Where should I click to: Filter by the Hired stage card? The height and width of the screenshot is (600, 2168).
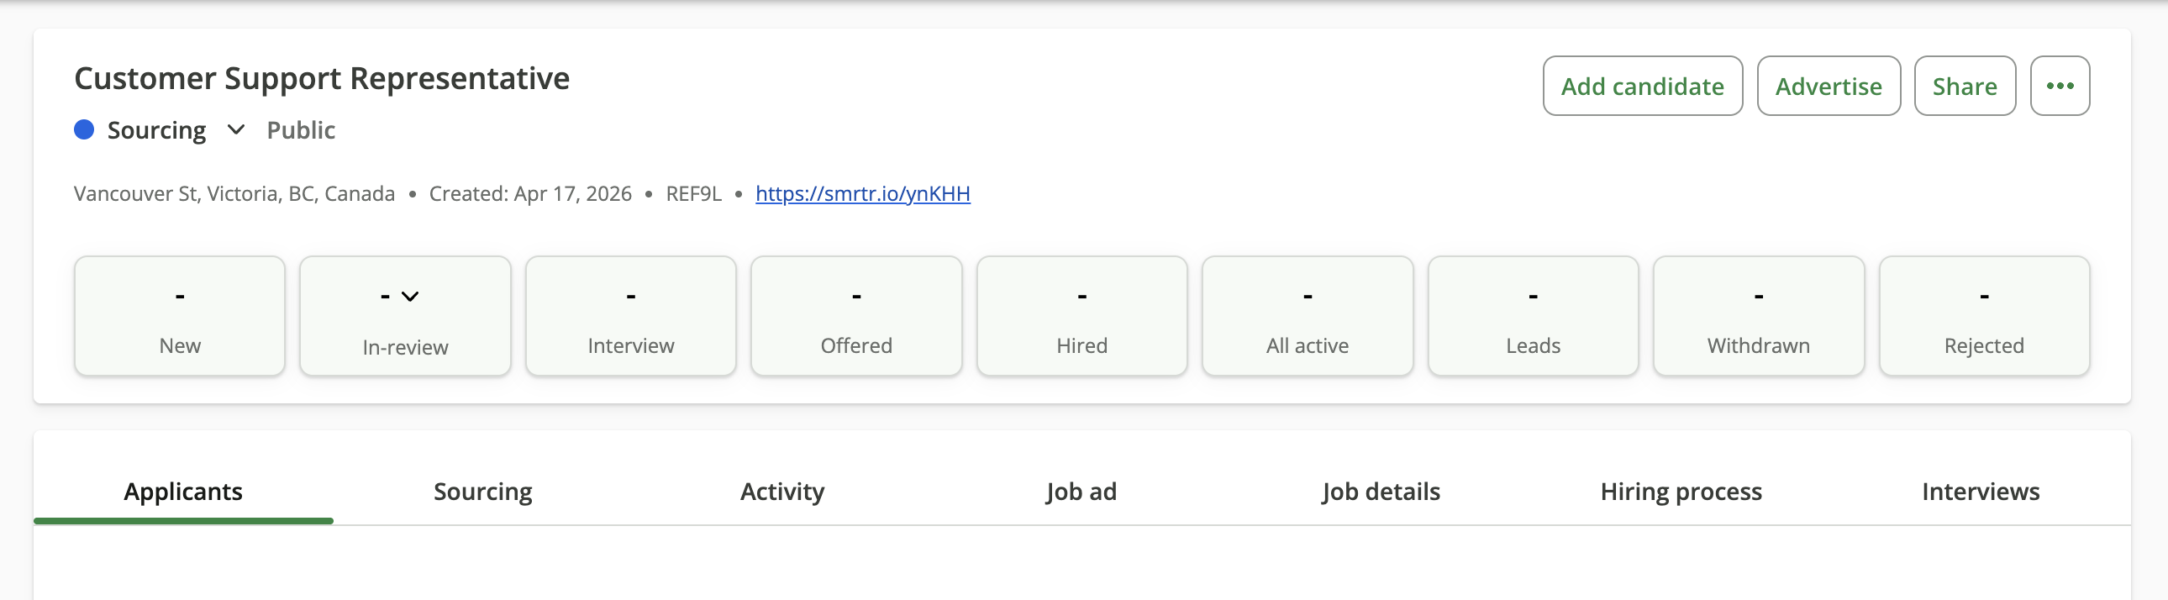1082,317
